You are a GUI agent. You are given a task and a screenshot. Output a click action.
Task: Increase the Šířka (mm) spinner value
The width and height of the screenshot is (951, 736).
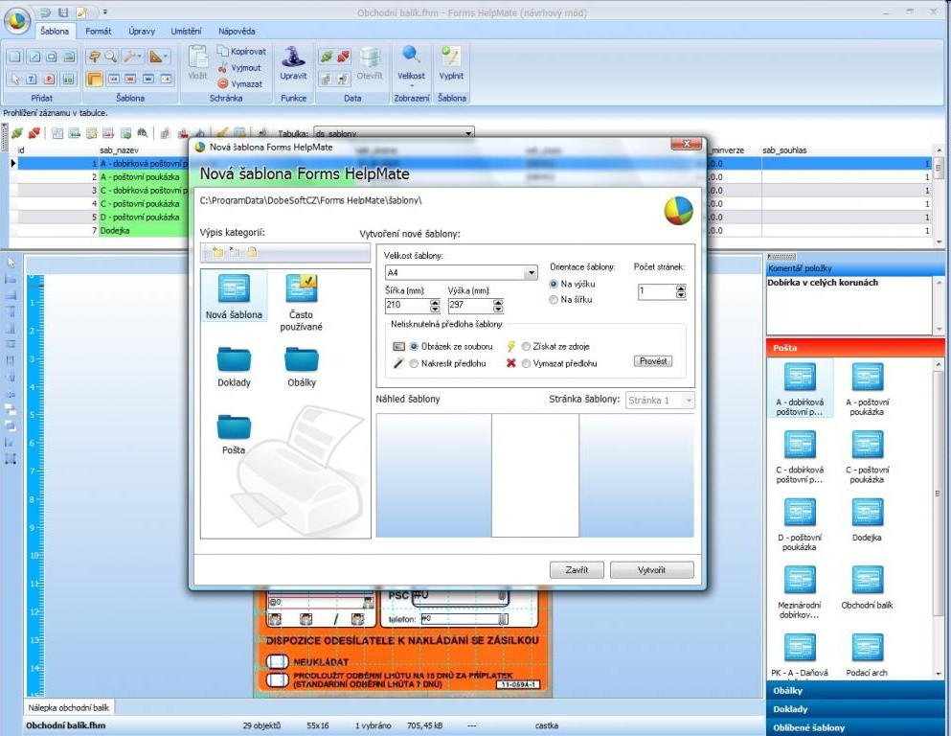click(x=435, y=302)
